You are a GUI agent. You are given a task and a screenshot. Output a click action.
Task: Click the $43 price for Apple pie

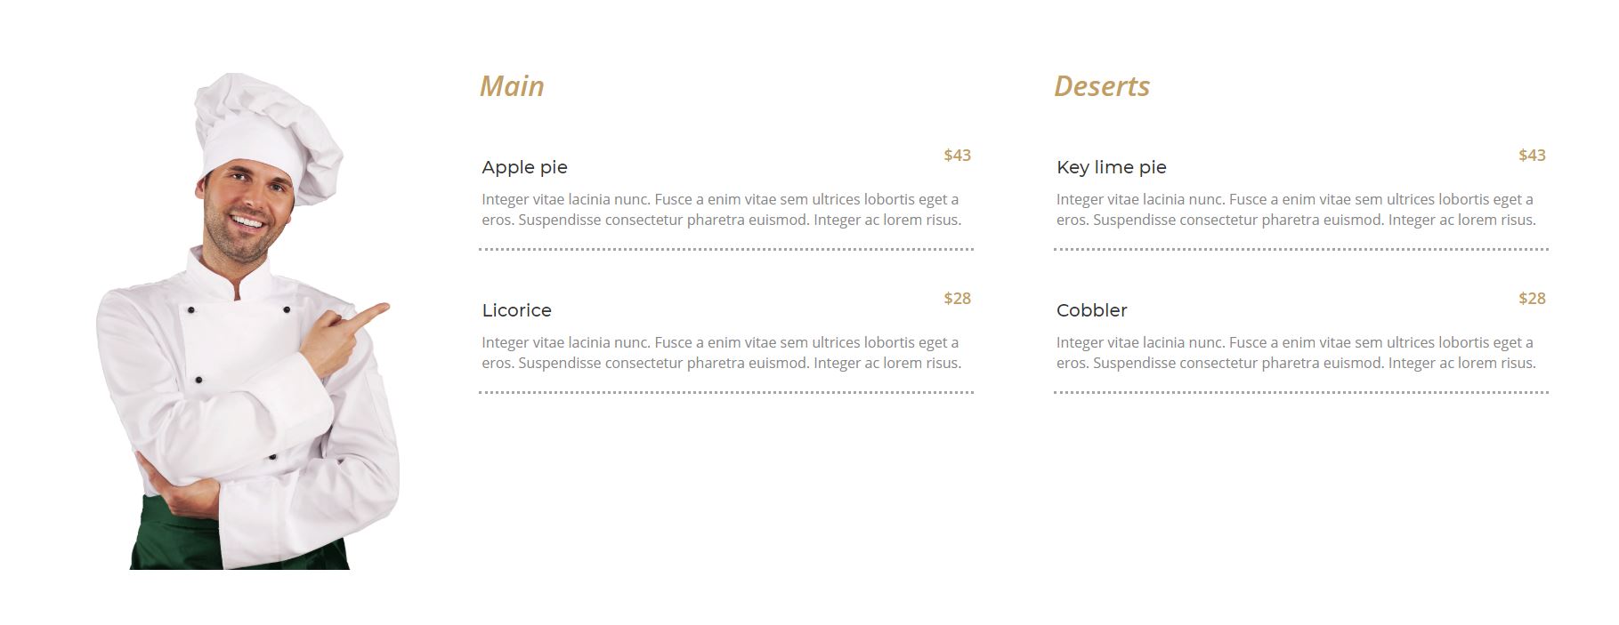click(957, 156)
